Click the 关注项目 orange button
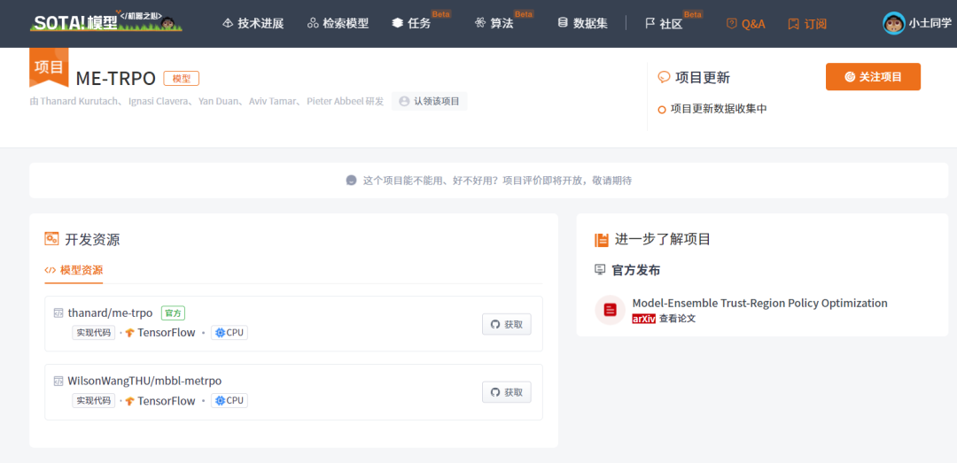This screenshot has height=463, width=957. pos(873,77)
